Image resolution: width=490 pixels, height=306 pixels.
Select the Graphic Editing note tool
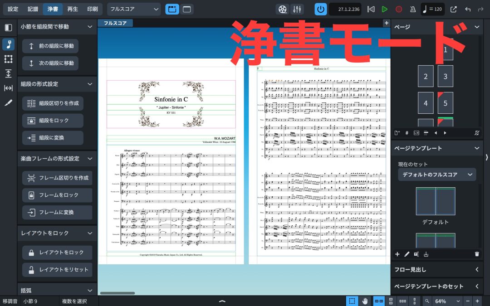(x=9, y=44)
